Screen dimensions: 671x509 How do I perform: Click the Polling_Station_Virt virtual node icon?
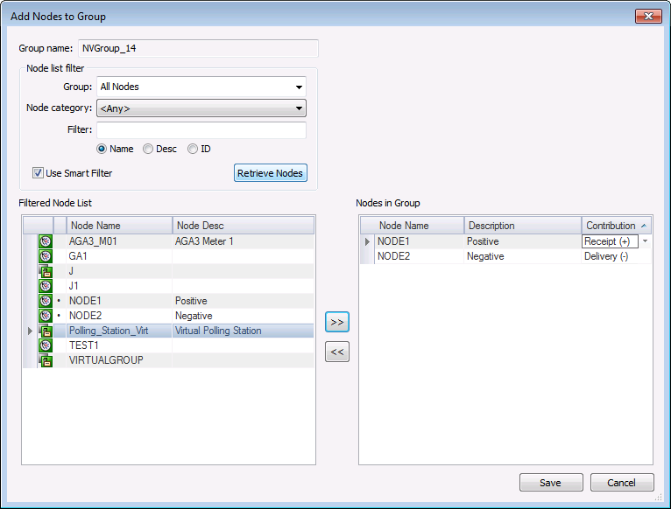[x=46, y=331]
